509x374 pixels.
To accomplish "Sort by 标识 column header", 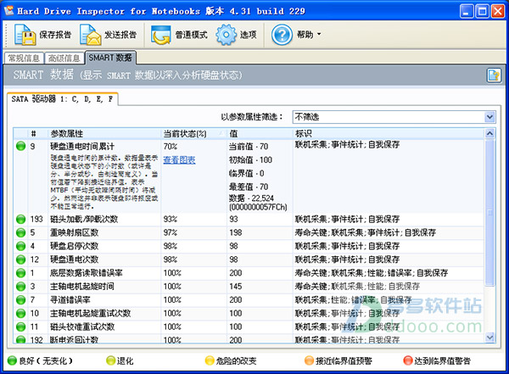I will (x=389, y=133).
